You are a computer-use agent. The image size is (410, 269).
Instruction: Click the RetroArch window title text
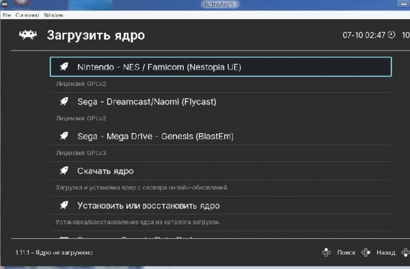click(x=219, y=5)
